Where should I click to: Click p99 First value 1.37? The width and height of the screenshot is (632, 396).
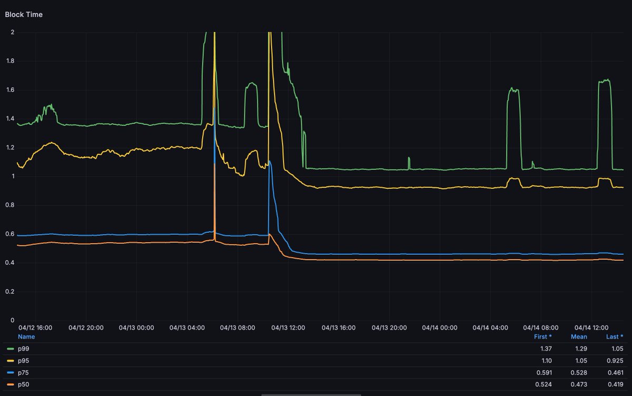click(x=546, y=349)
